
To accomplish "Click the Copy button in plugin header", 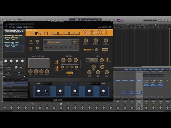I will 26,27.
